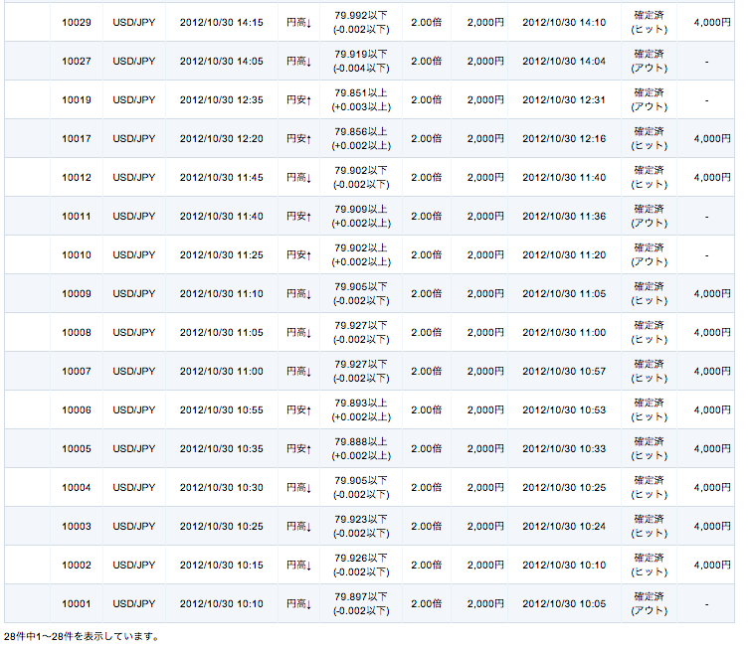Screen dimensions: 749x649
Task: Click the 円高↓ arrow in row 10012
Action: click(x=298, y=177)
